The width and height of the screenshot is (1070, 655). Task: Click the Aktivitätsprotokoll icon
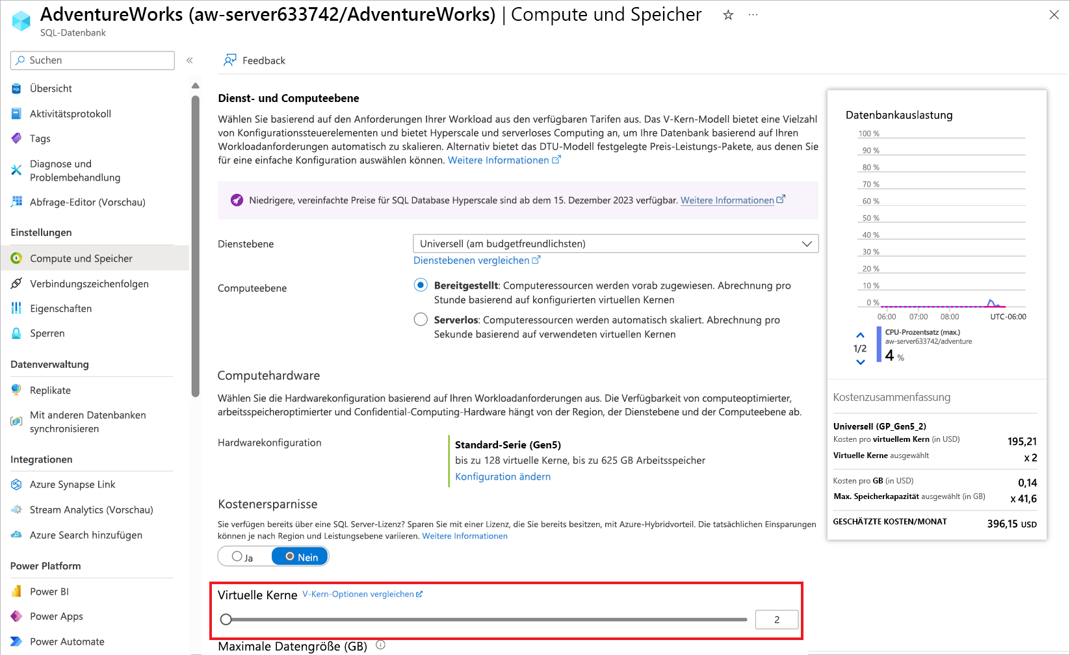tap(16, 114)
